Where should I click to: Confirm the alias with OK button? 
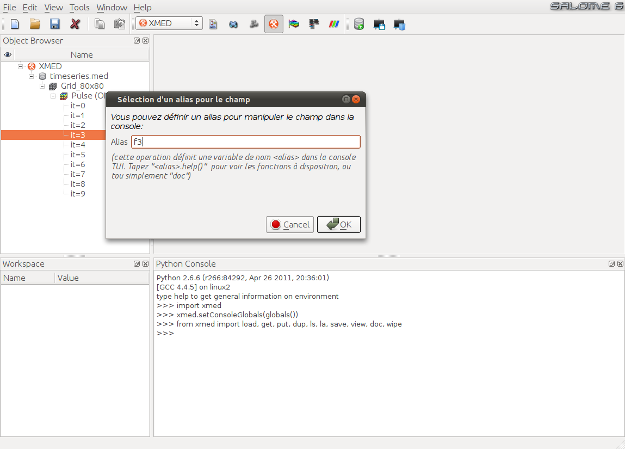coord(339,224)
